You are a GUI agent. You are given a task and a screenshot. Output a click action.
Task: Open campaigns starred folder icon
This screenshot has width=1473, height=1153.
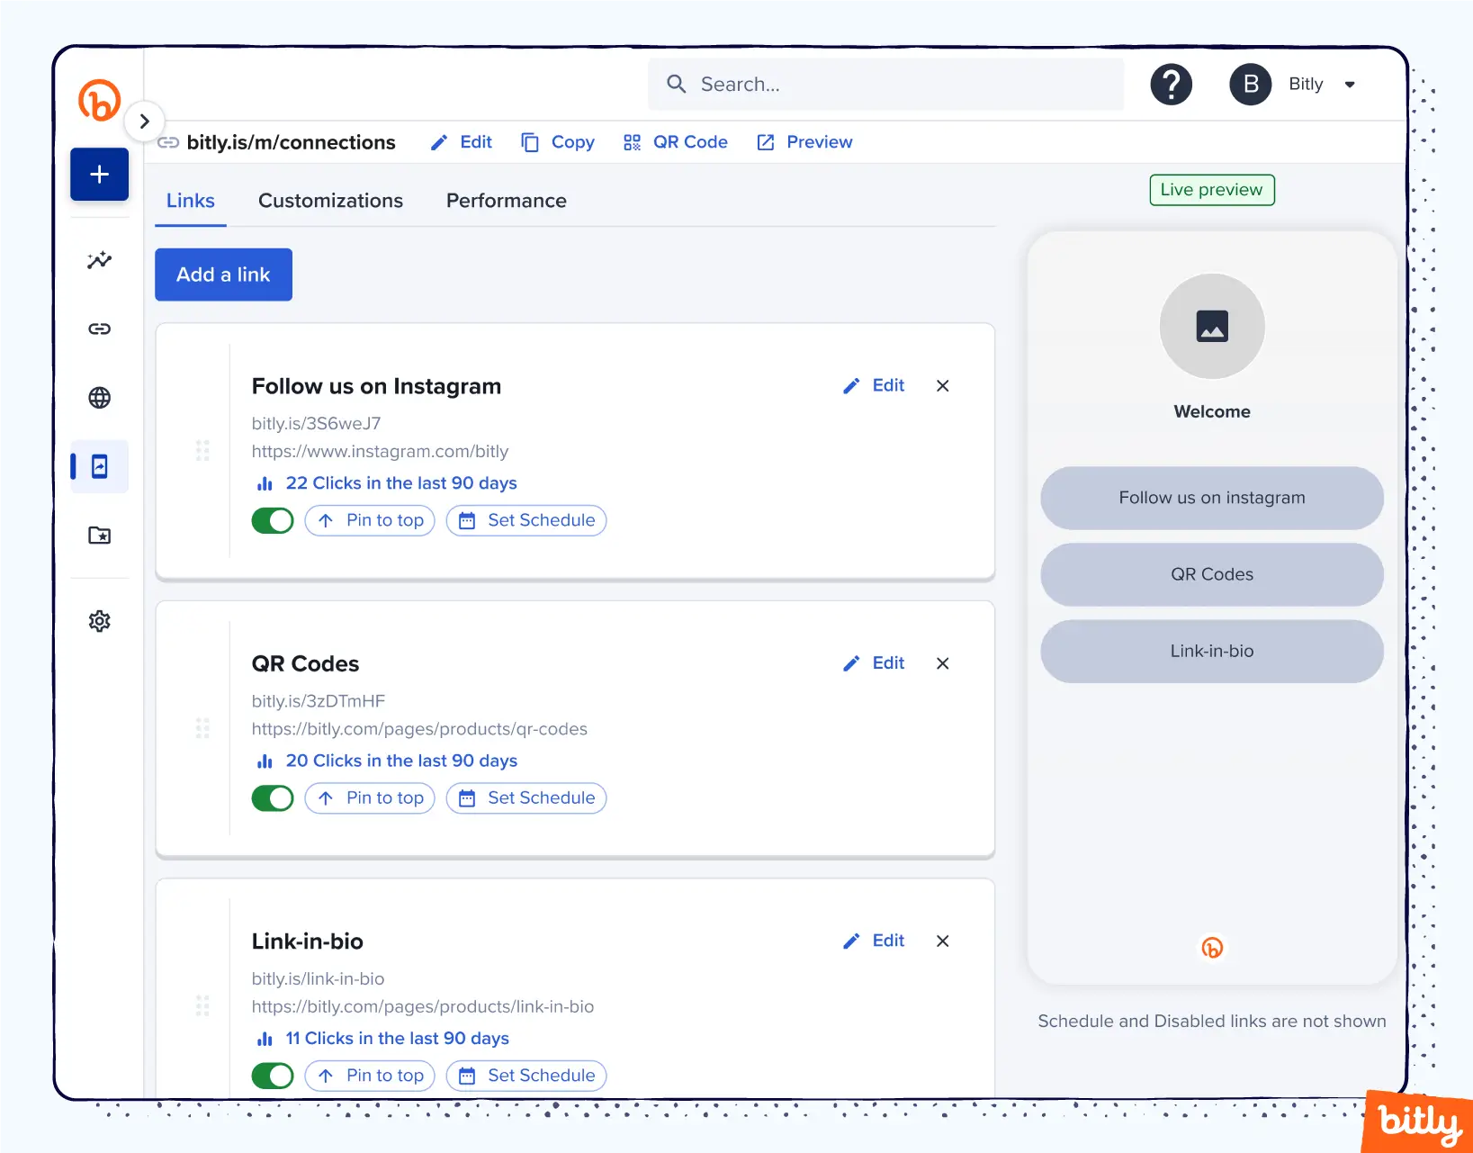click(99, 536)
